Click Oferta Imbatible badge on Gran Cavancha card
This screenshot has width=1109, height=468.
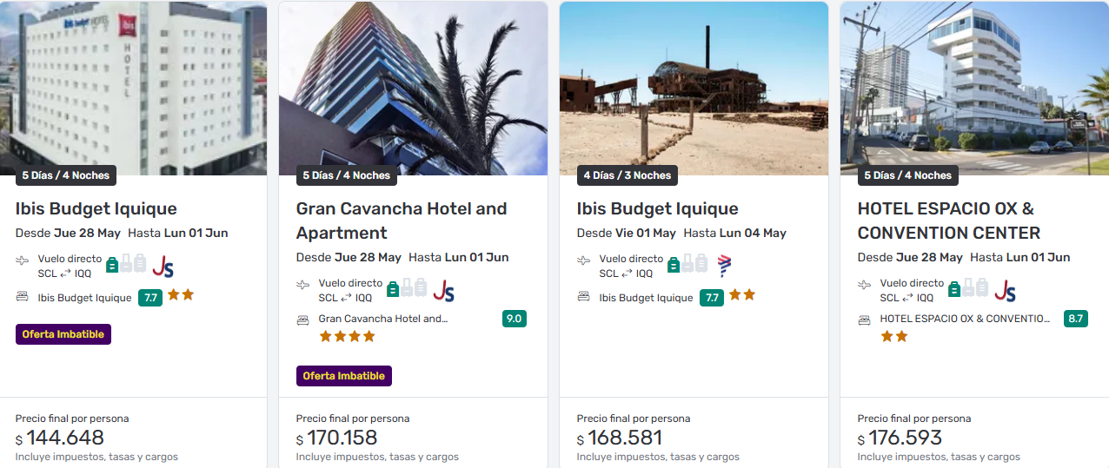344,376
